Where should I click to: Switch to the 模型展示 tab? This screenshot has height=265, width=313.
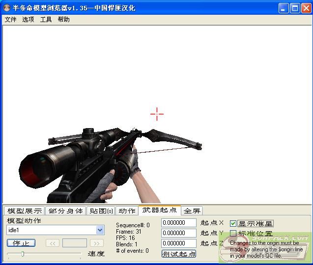[24, 211]
